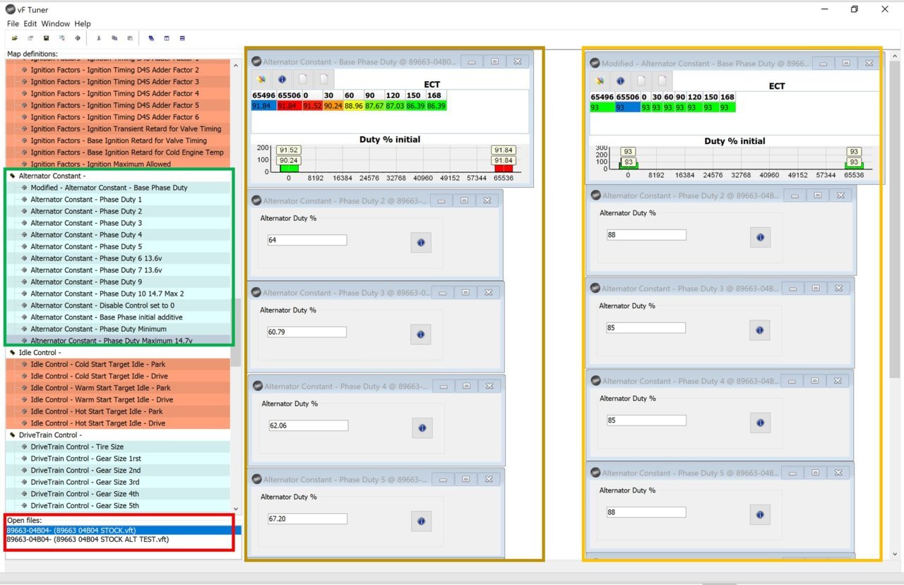Image resolution: width=904 pixels, height=585 pixels.
Task: Click the tile windows horizontally icon
Action: pos(182,38)
